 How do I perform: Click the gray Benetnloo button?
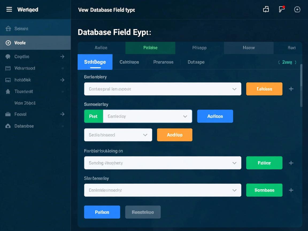coord(143,212)
